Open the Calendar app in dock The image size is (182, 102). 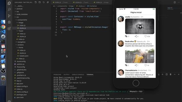pyautogui.click(x=3, y=46)
